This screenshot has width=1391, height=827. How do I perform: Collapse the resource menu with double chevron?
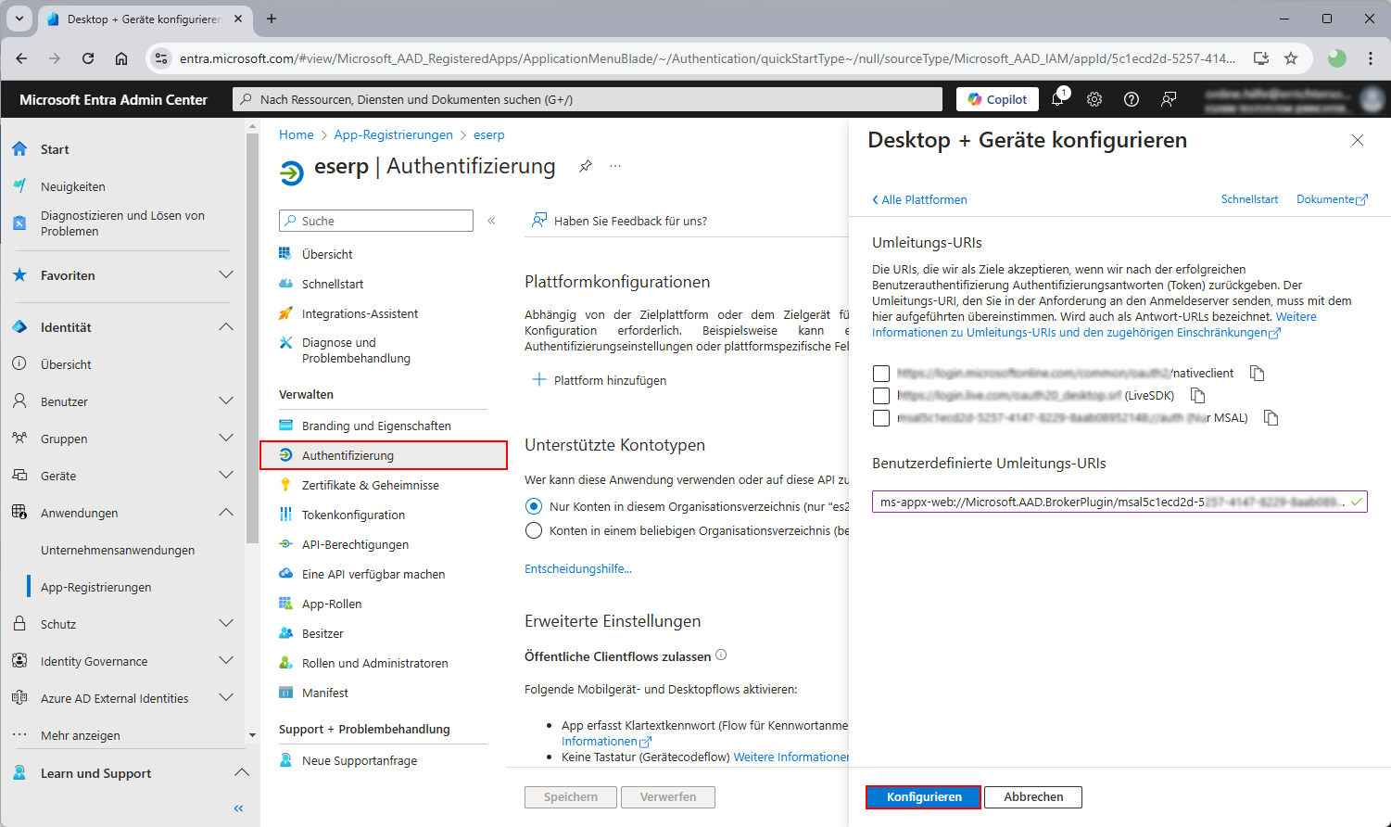491,221
